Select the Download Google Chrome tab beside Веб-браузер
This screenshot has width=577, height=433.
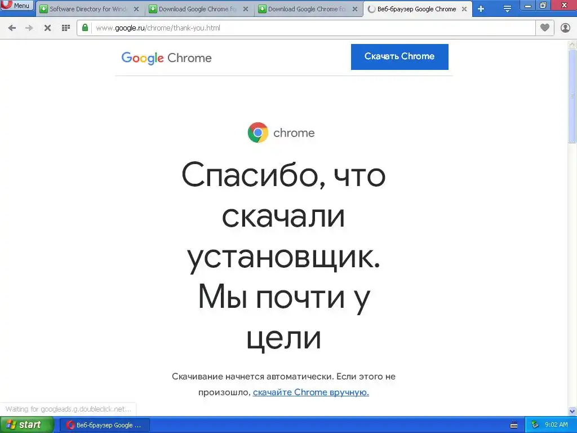[x=307, y=9]
